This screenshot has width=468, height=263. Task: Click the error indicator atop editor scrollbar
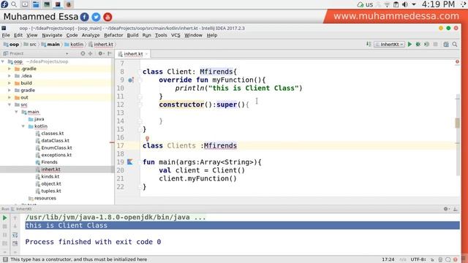coord(457,61)
